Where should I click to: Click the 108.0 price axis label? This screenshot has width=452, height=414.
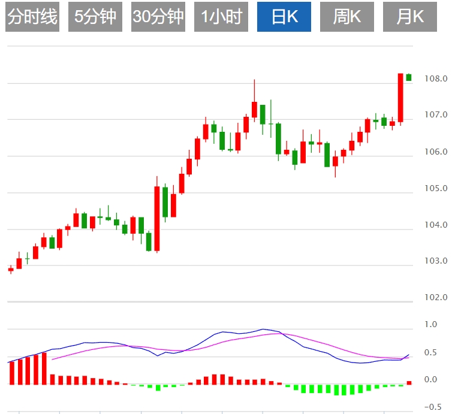pos(435,78)
